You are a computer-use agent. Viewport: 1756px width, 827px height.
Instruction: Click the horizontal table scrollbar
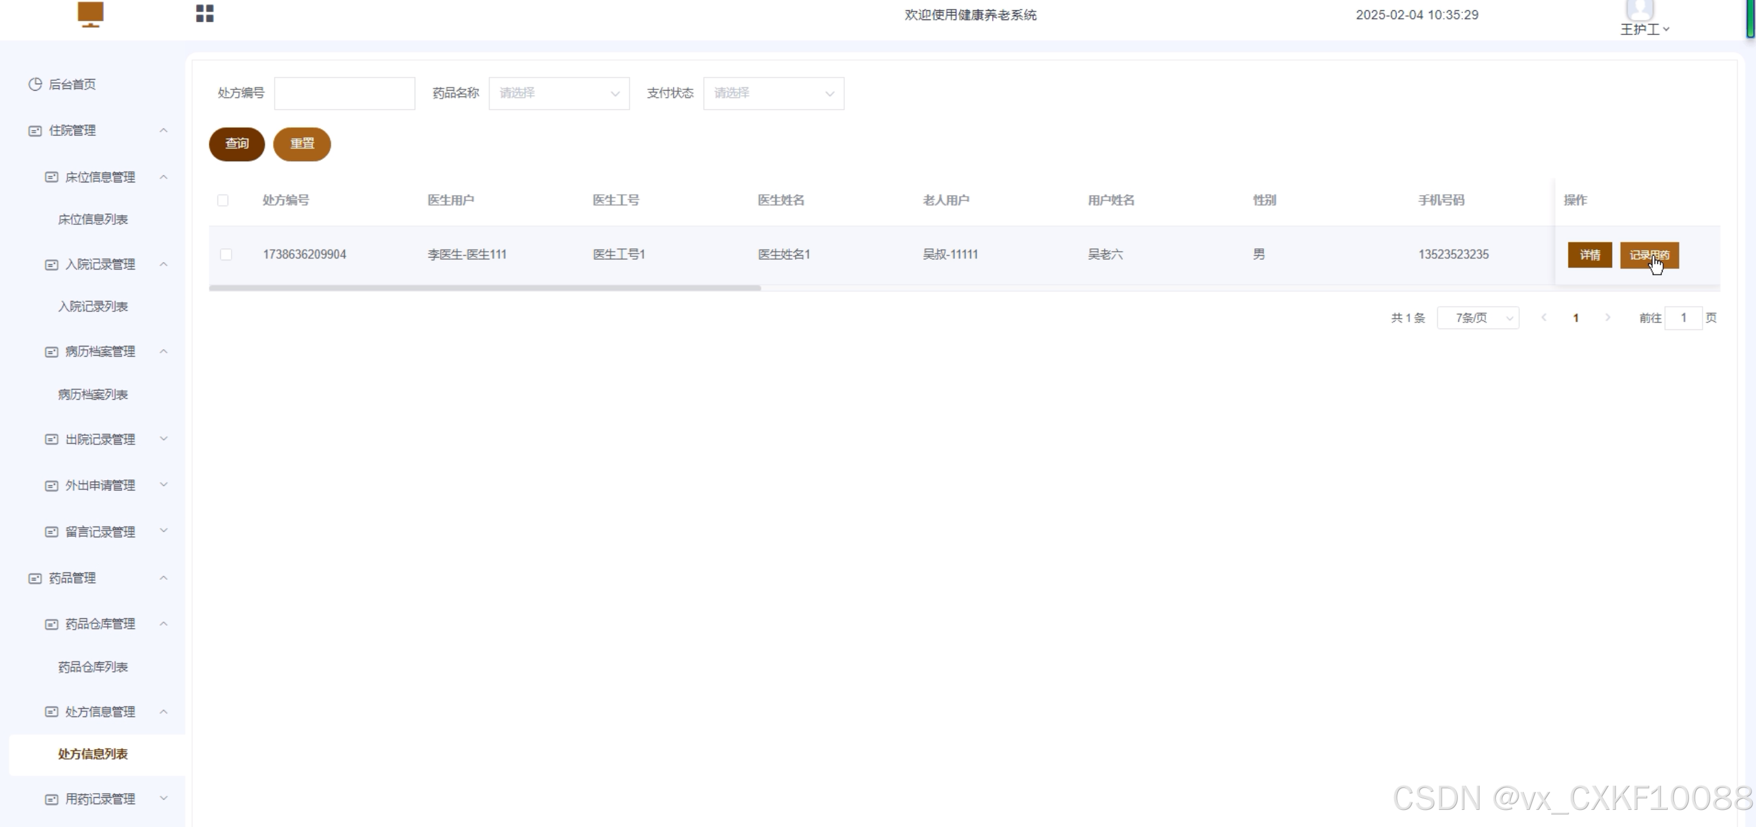[x=485, y=288]
